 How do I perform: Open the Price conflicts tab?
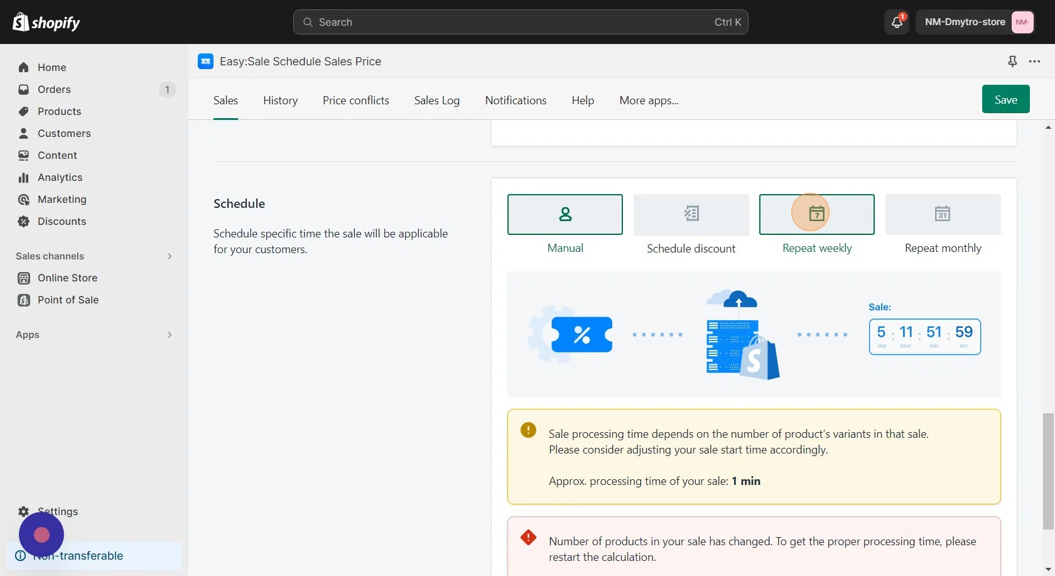click(355, 101)
